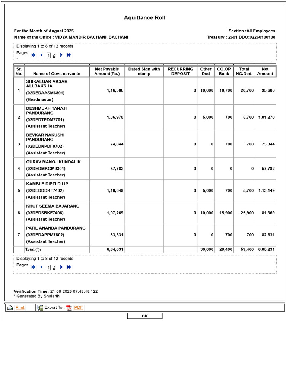Viewport: 286px width, 381px height.
Task: Go to previous page in top pager
Action: (x=41, y=55)
